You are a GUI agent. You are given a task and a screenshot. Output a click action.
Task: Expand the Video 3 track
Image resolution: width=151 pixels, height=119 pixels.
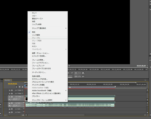point(16,90)
